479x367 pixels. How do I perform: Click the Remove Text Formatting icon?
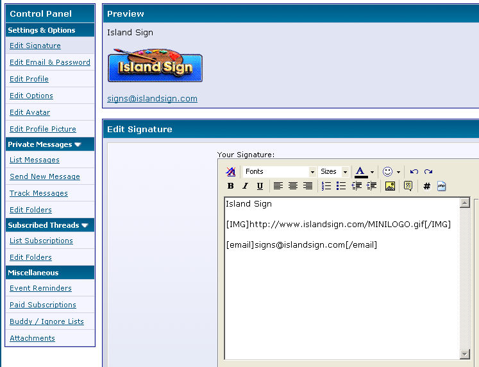[231, 171]
